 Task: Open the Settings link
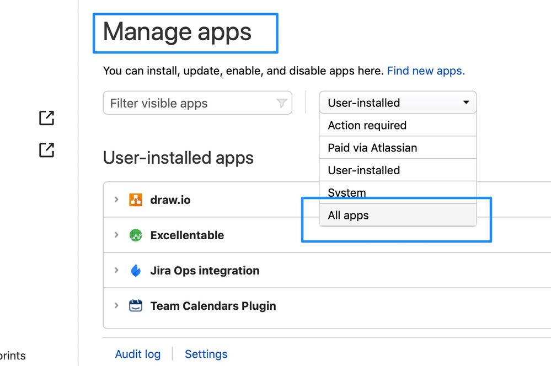pos(206,354)
